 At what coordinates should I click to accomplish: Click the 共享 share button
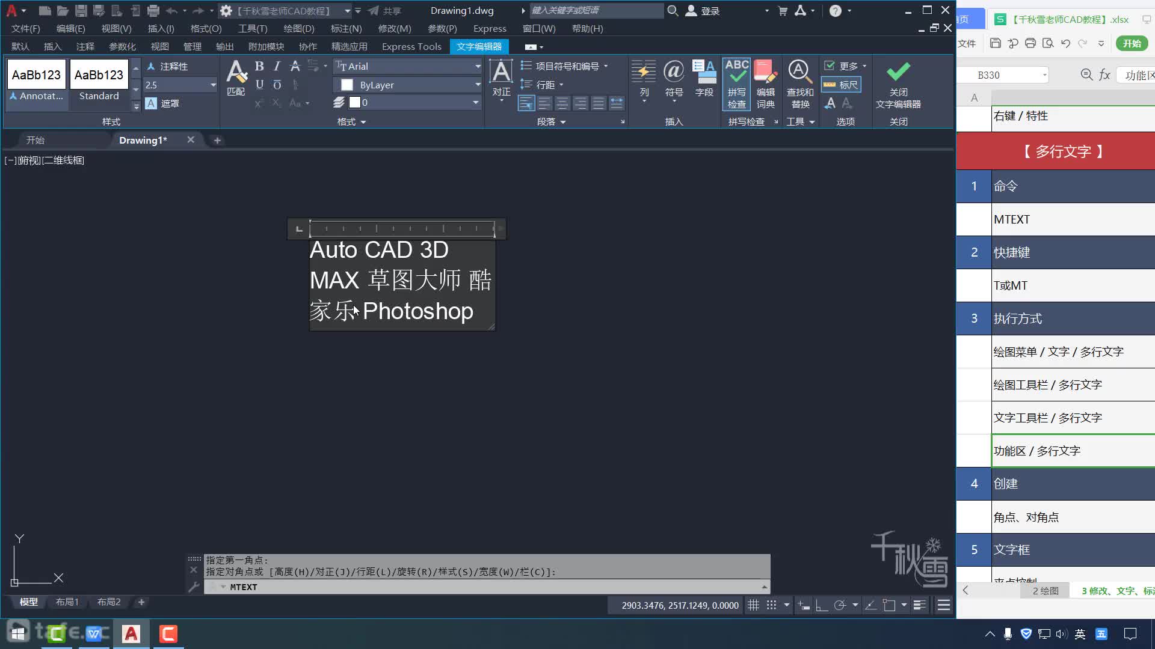(384, 11)
